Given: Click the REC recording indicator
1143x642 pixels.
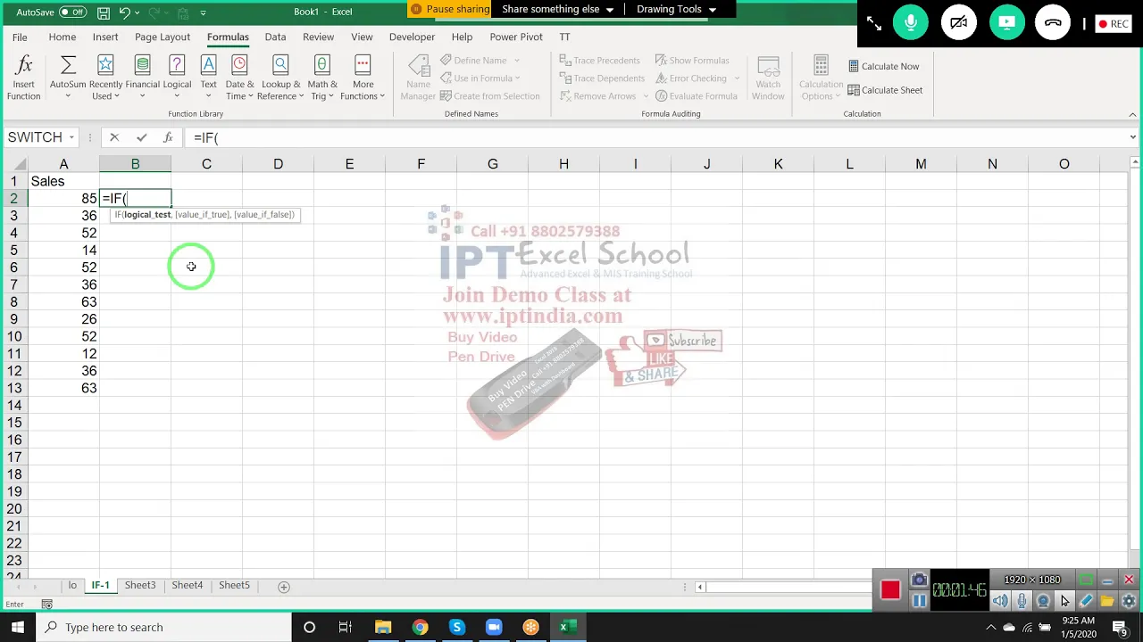Looking at the screenshot, I should [x=1114, y=24].
